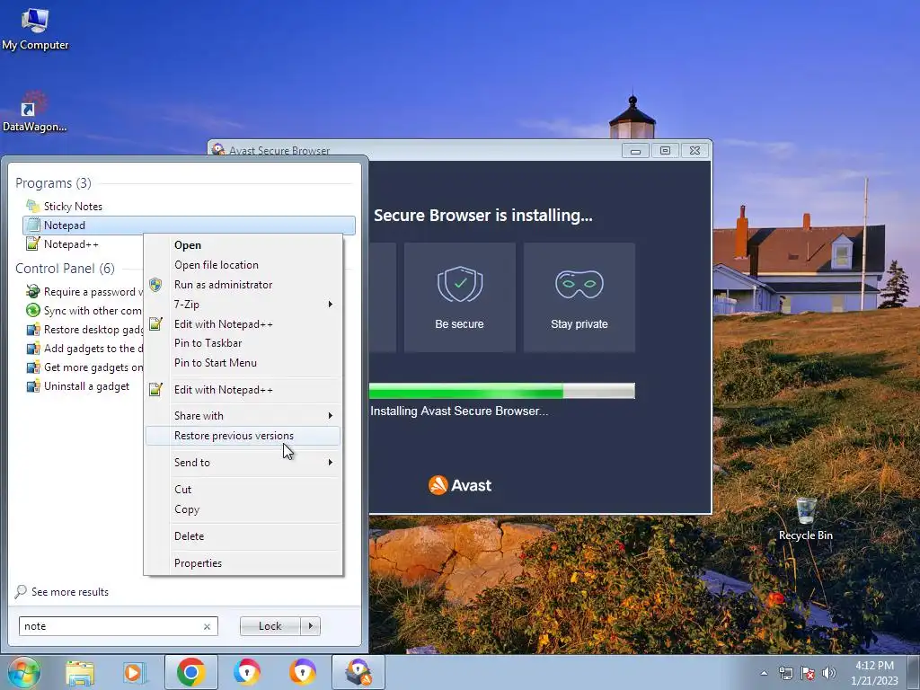Choose Open in the context menu
Screen dimensions: 920x690
coord(243,245)
